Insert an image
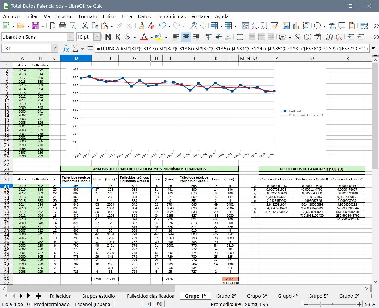Image resolution: width=379 pixels, height=308 pixels. click(x=286, y=26)
